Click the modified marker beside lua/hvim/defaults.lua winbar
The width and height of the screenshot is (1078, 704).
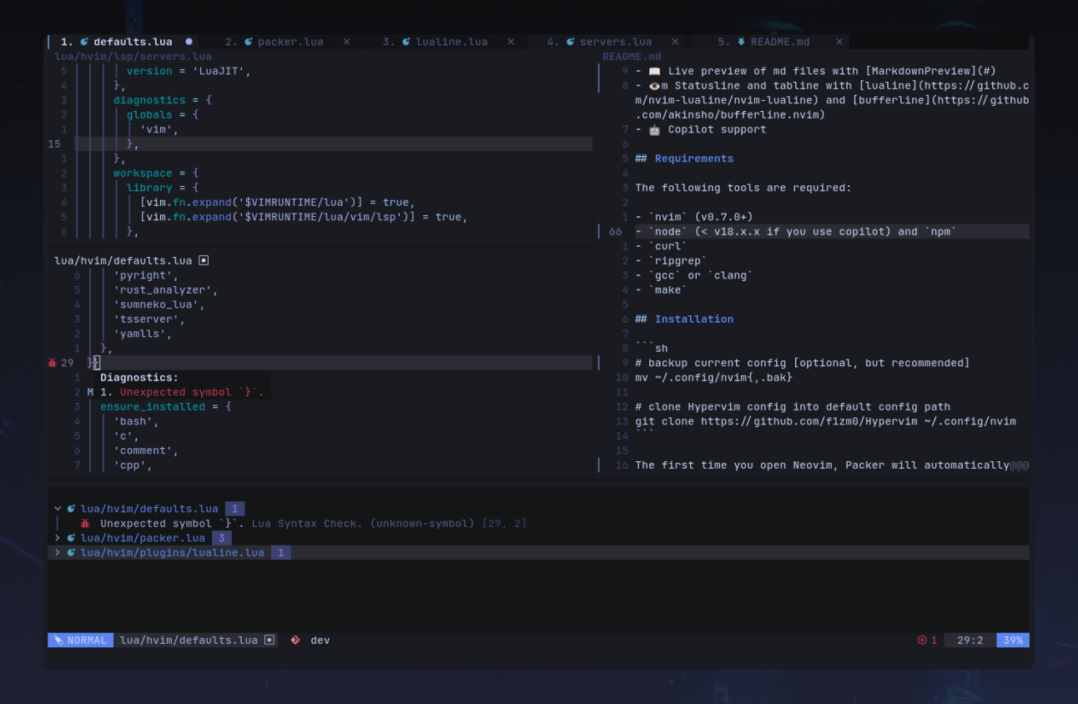(x=204, y=261)
